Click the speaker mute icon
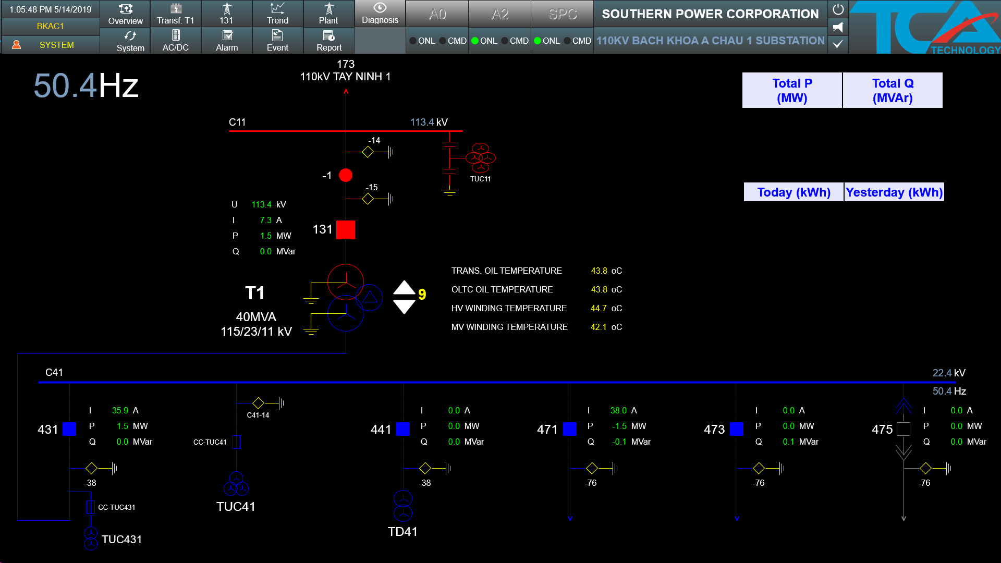Image resolution: width=1001 pixels, height=563 pixels. 838,27
